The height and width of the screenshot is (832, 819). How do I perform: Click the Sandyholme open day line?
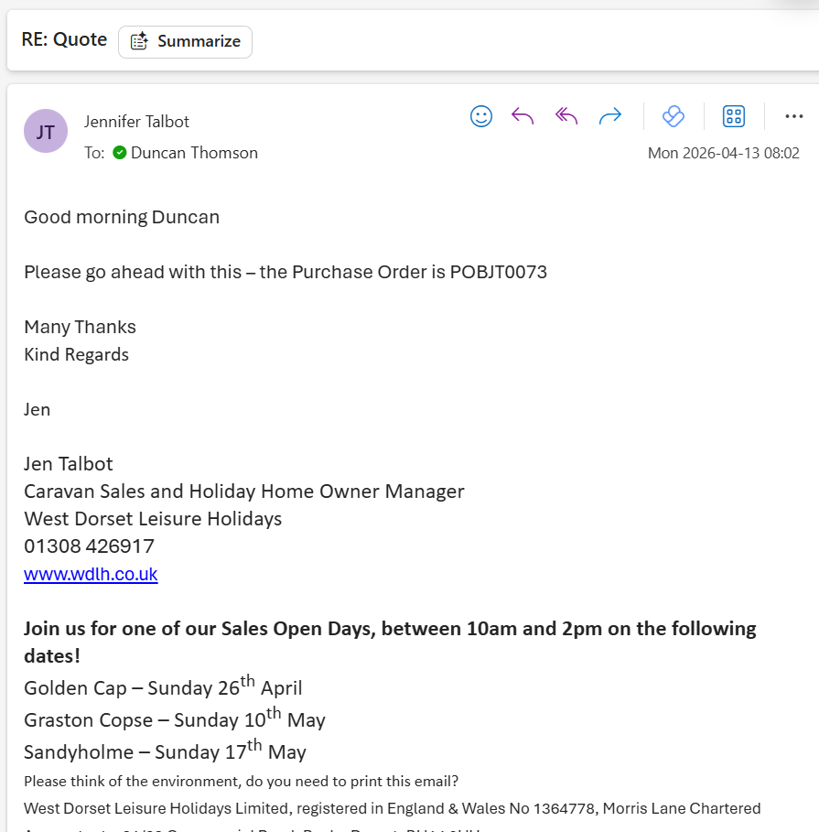tap(165, 752)
